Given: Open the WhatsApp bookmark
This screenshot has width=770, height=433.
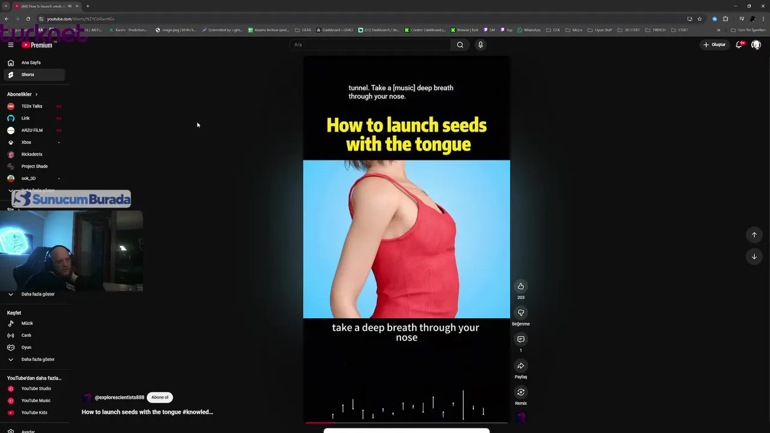Looking at the screenshot, I should pos(529,30).
